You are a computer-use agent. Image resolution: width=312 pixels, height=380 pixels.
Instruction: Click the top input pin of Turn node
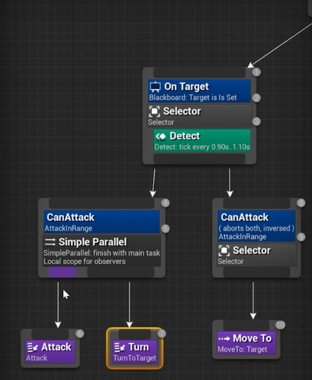(x=135, y=334)
